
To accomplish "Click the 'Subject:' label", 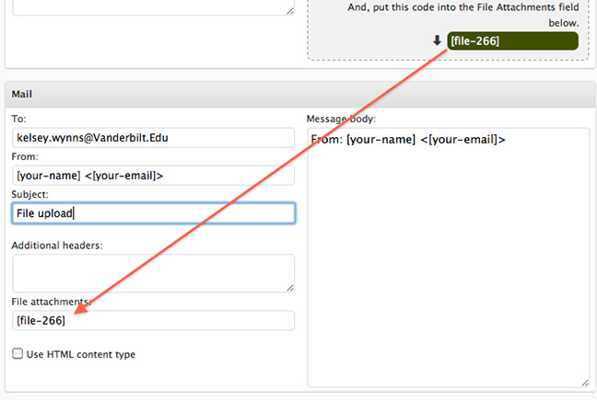I will (32, 194).
